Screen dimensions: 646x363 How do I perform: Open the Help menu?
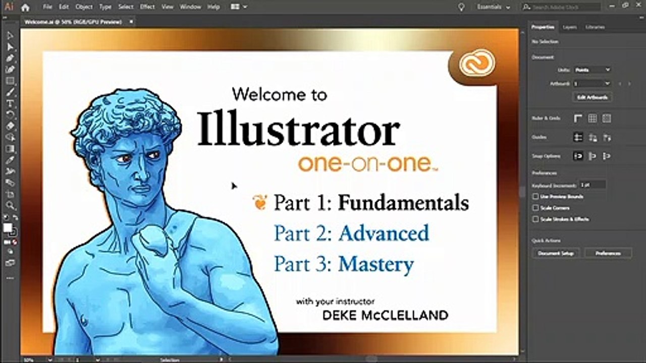[x=213, y=7]
